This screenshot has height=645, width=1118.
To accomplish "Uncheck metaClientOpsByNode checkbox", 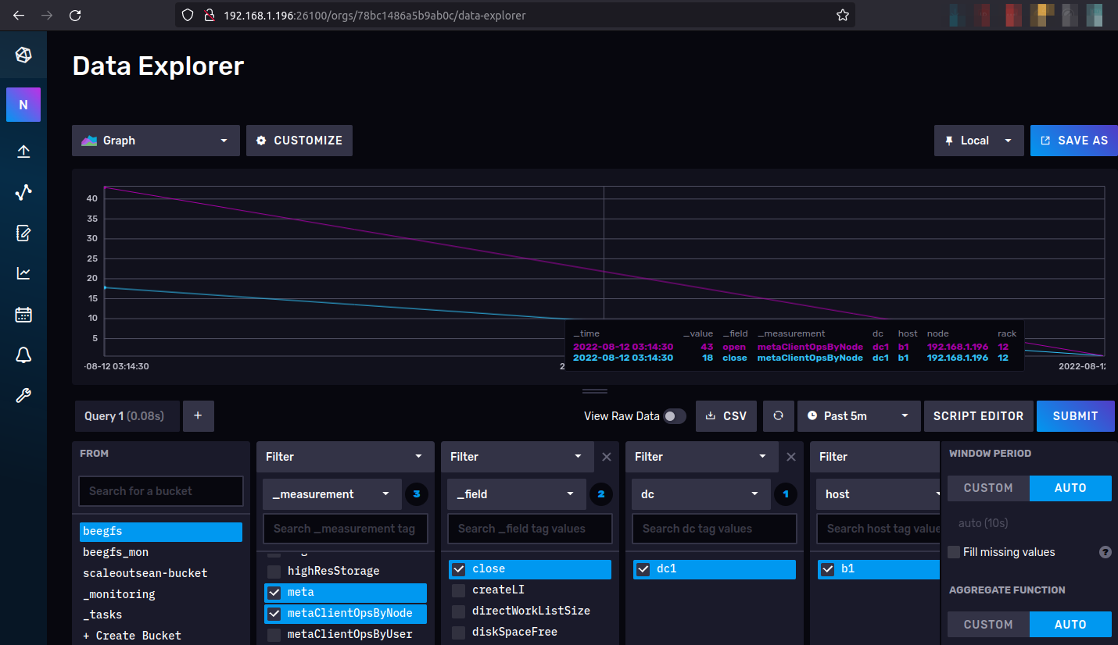I will [x=274, y=614].
